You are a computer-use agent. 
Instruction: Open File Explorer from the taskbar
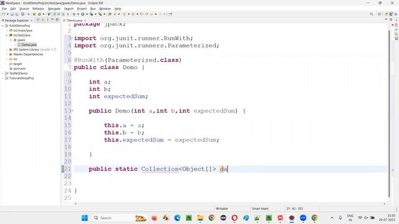pyautogui.click(x=200, y=218)
